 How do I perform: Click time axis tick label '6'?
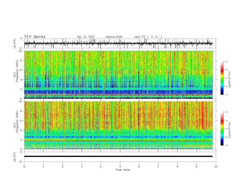point(139,167)
